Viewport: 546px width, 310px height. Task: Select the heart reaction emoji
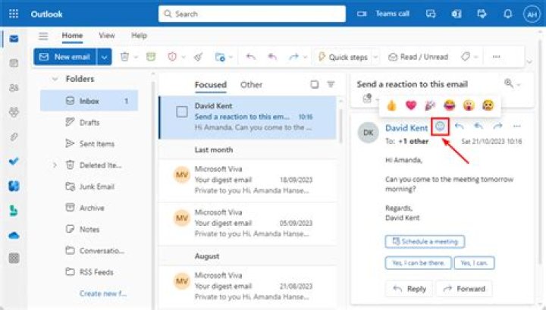[411, 105]
